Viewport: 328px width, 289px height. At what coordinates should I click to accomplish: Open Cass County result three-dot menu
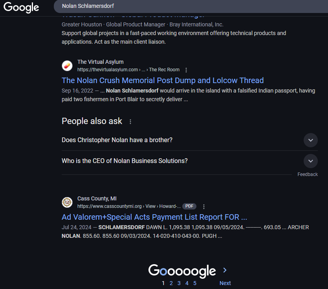[x=204, y=207]
